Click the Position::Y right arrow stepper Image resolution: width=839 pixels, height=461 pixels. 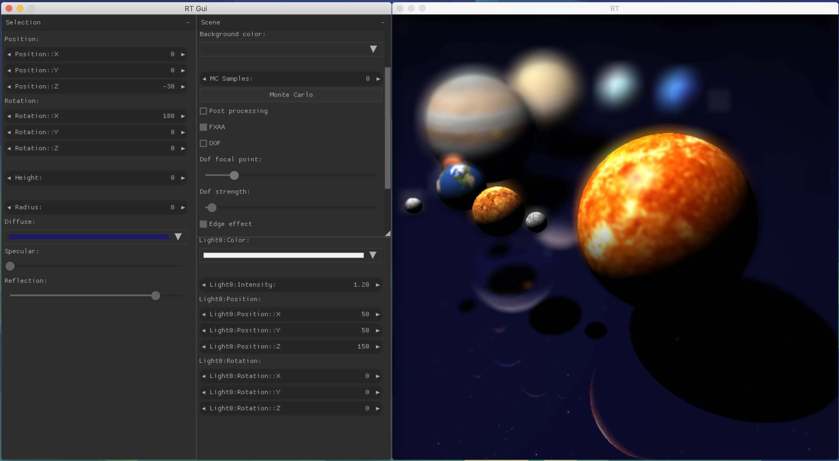click(x=183, y=70)
